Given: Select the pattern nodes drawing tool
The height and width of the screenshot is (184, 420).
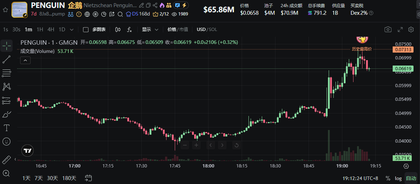Looking at the screenshot, I should (x=6, y=86).
